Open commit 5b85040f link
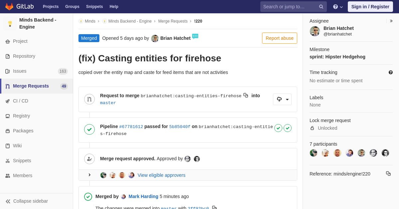Screen dimensions: 399x209 (180, 127)
